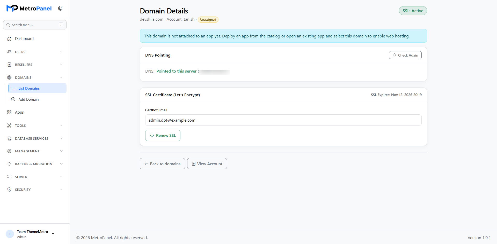Click the Users group icon
The width and height of the screenshot is (497, 244).
coord(9,52)
